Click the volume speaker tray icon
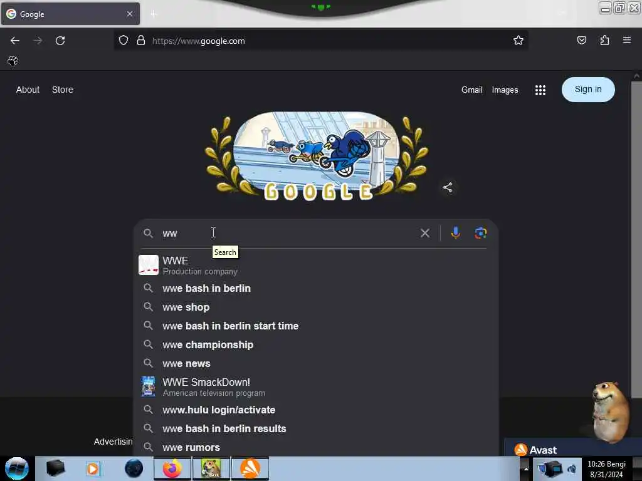The image size is (642, 481). [572, 468]
